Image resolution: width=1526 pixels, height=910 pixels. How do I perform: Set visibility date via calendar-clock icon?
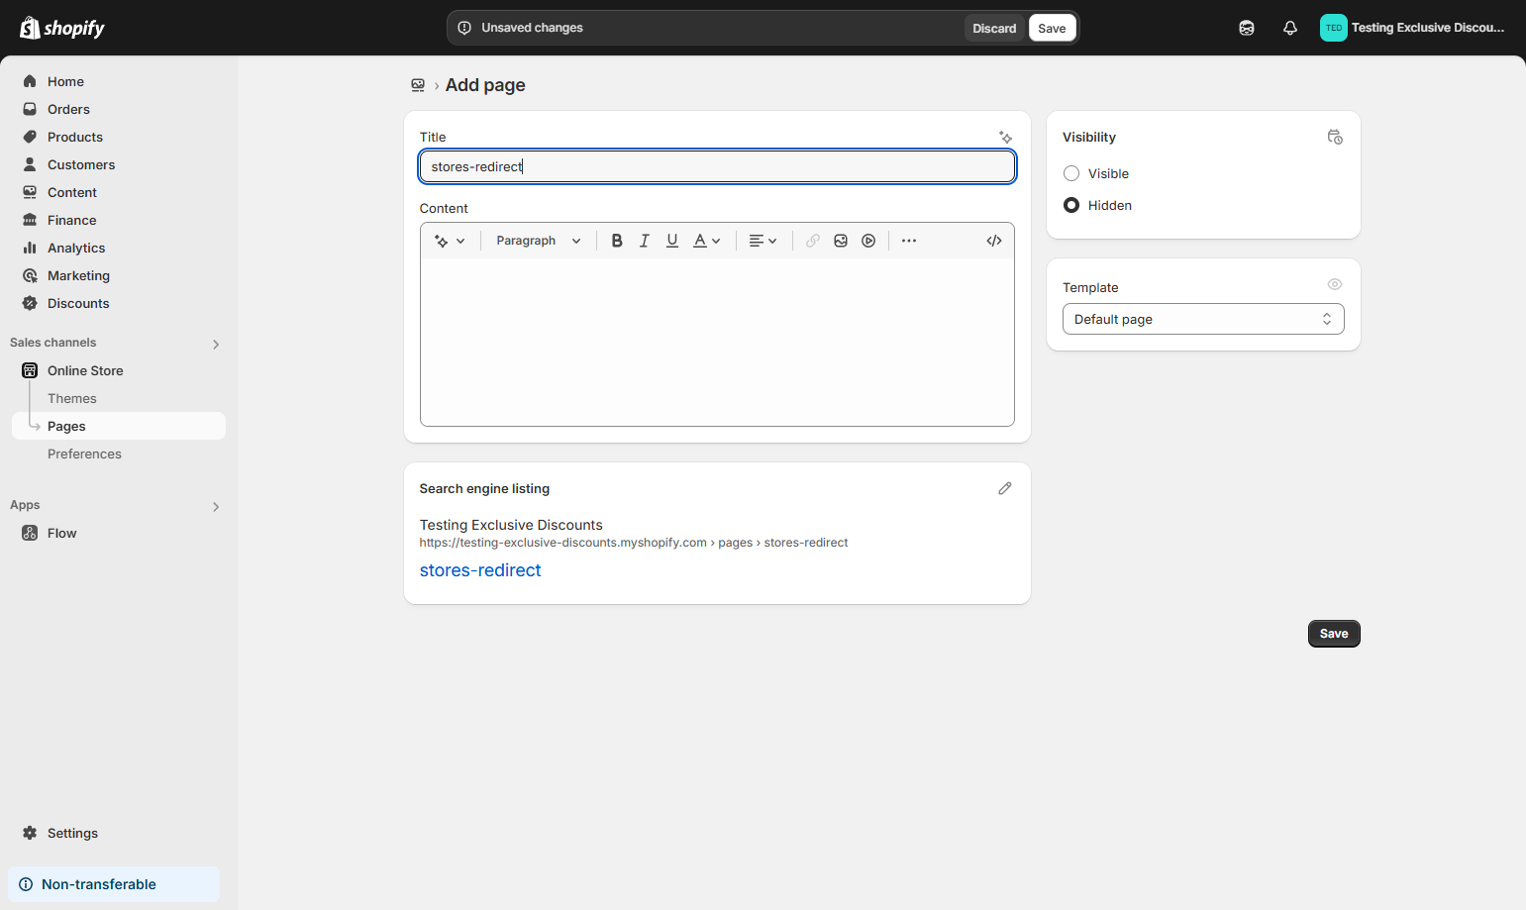(x=1335, y=137)
